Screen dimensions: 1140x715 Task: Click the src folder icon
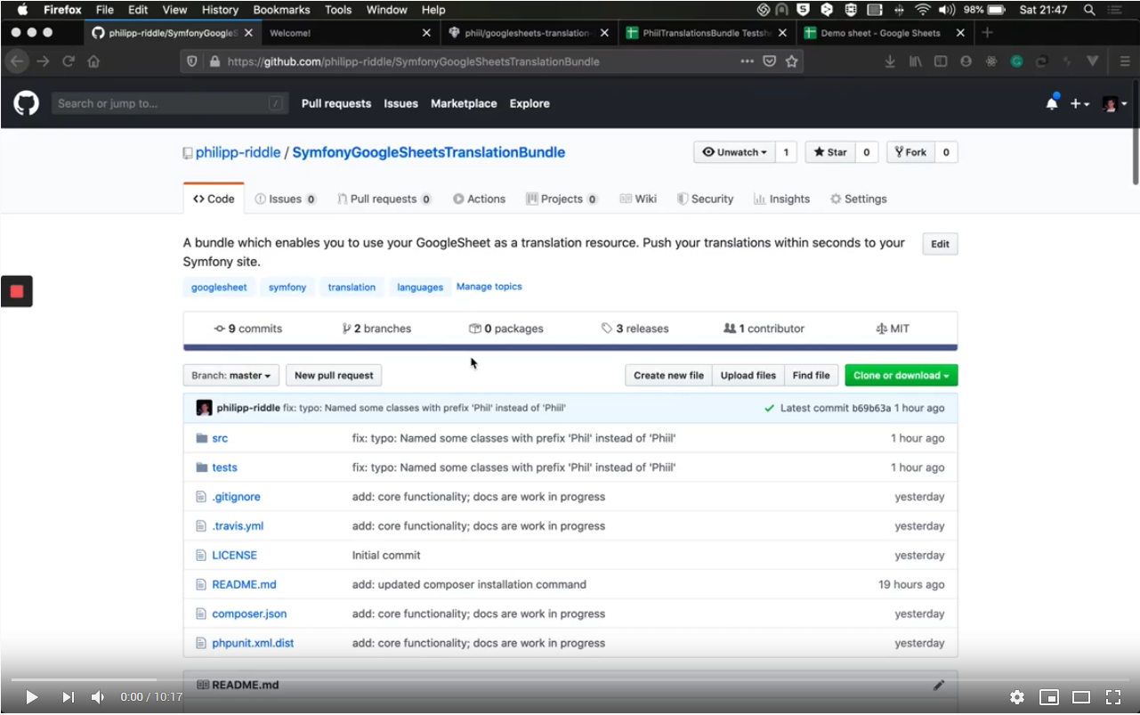click(202, 438)
